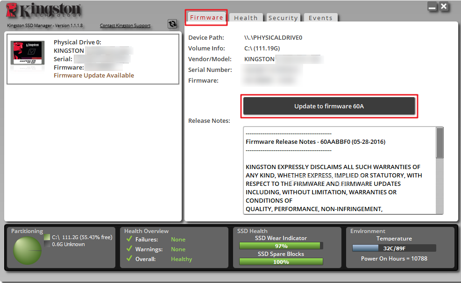Click the Kingston Technology logo
The width and height of the screenshot is (461, 283).
tap(43, 11)
